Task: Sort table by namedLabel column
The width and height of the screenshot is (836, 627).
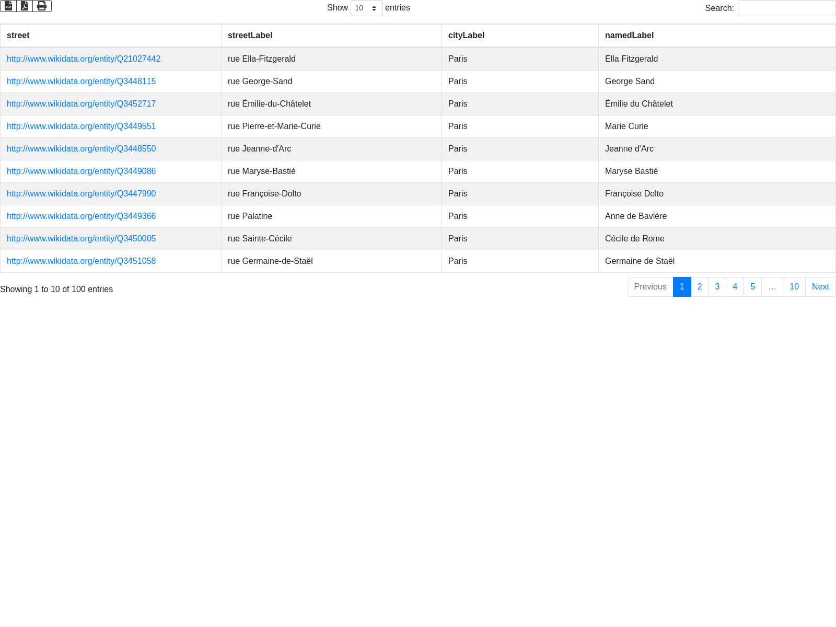Action: (629, 36)
